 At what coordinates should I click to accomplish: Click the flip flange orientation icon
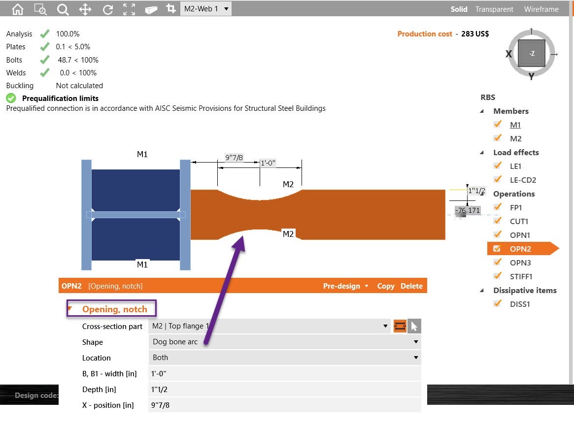[x=400, y=326]
